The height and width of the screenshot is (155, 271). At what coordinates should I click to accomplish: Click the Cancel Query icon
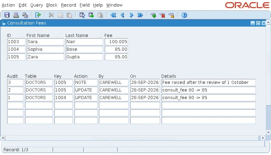(x=100, y=15)
